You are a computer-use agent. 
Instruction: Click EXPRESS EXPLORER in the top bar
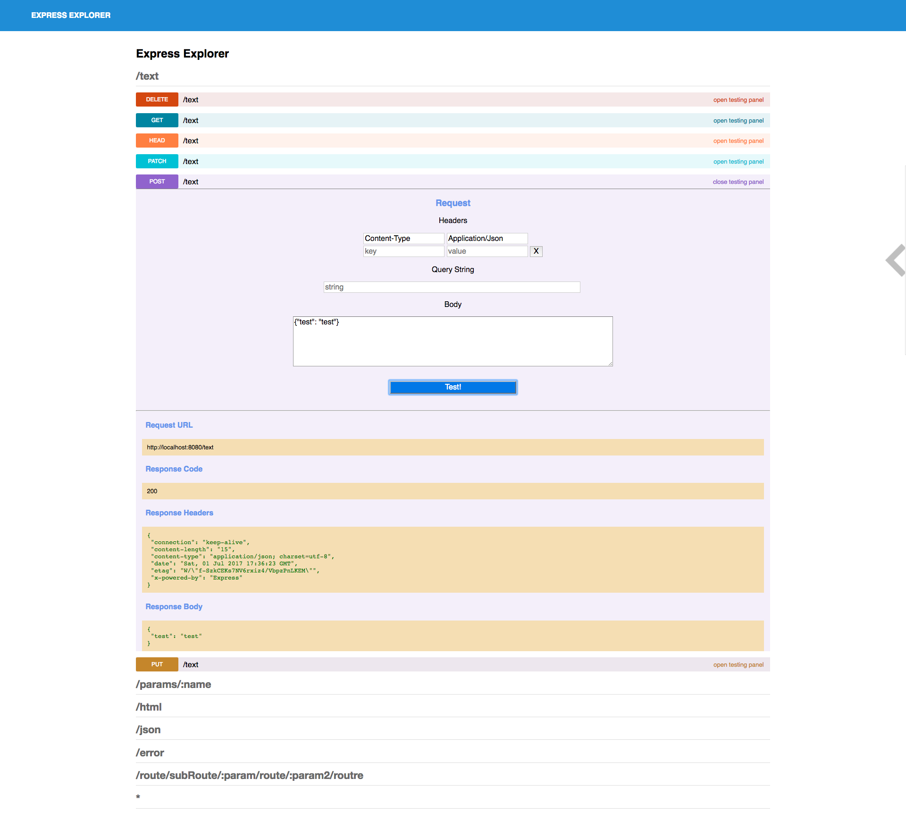(71, 15)
